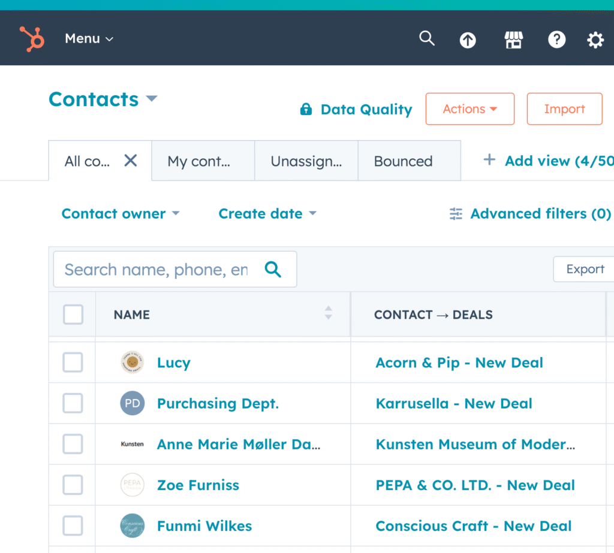
Task: Open the help question mark icon
Action: (x=557, y=40)
